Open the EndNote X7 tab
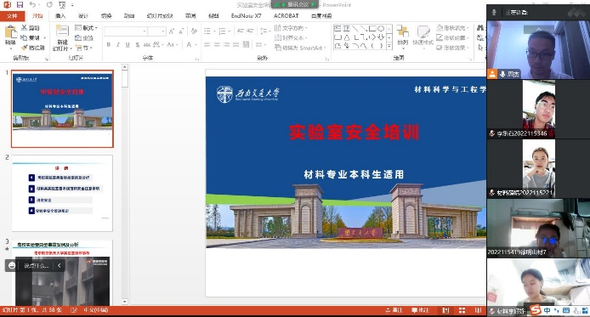Viewport: 590px width, 317px height. pyautogui.click(x=246, y=16)
